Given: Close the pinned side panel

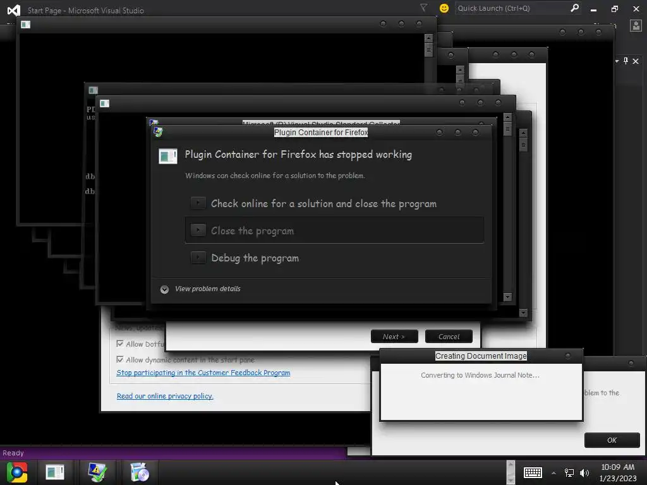Looking at the screenshot, I should coord(636,61).
